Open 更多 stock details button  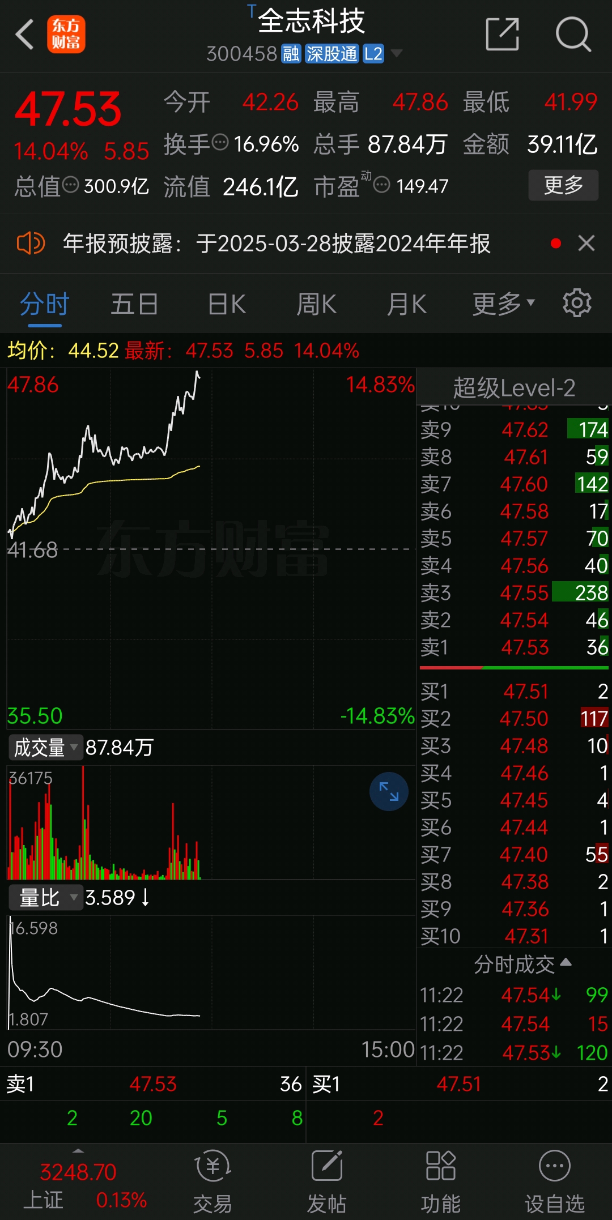coord(563,185)
